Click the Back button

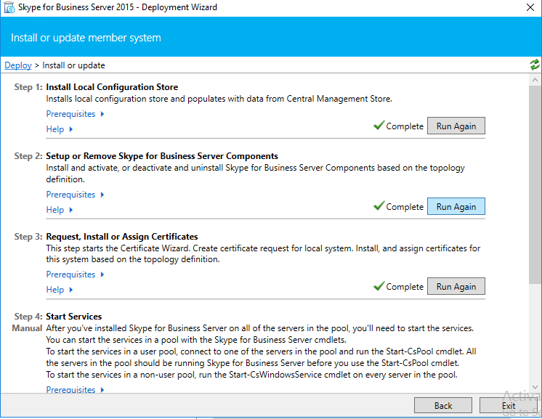pyautogui.click(x=443, y=405)
